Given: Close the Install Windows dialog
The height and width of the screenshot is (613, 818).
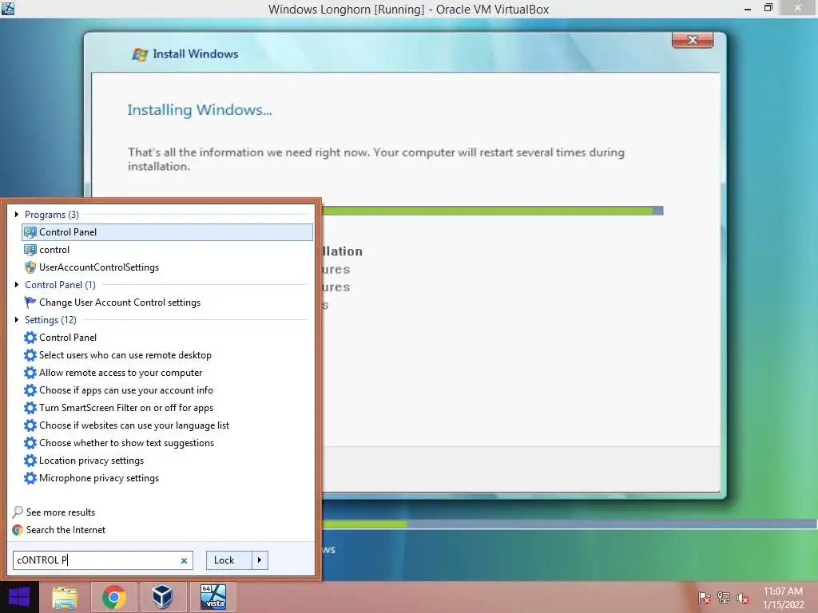Looking at the screenshot, I should tap(693, 40).
